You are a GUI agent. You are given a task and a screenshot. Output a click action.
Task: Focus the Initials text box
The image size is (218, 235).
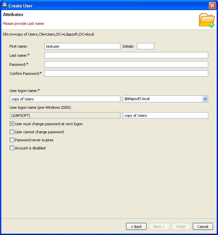[145, 46]
